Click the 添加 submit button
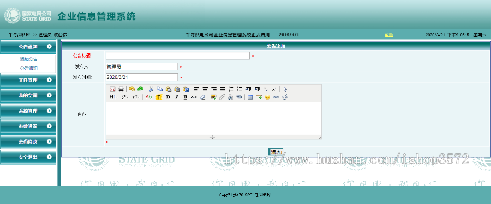 click(276, 152)
